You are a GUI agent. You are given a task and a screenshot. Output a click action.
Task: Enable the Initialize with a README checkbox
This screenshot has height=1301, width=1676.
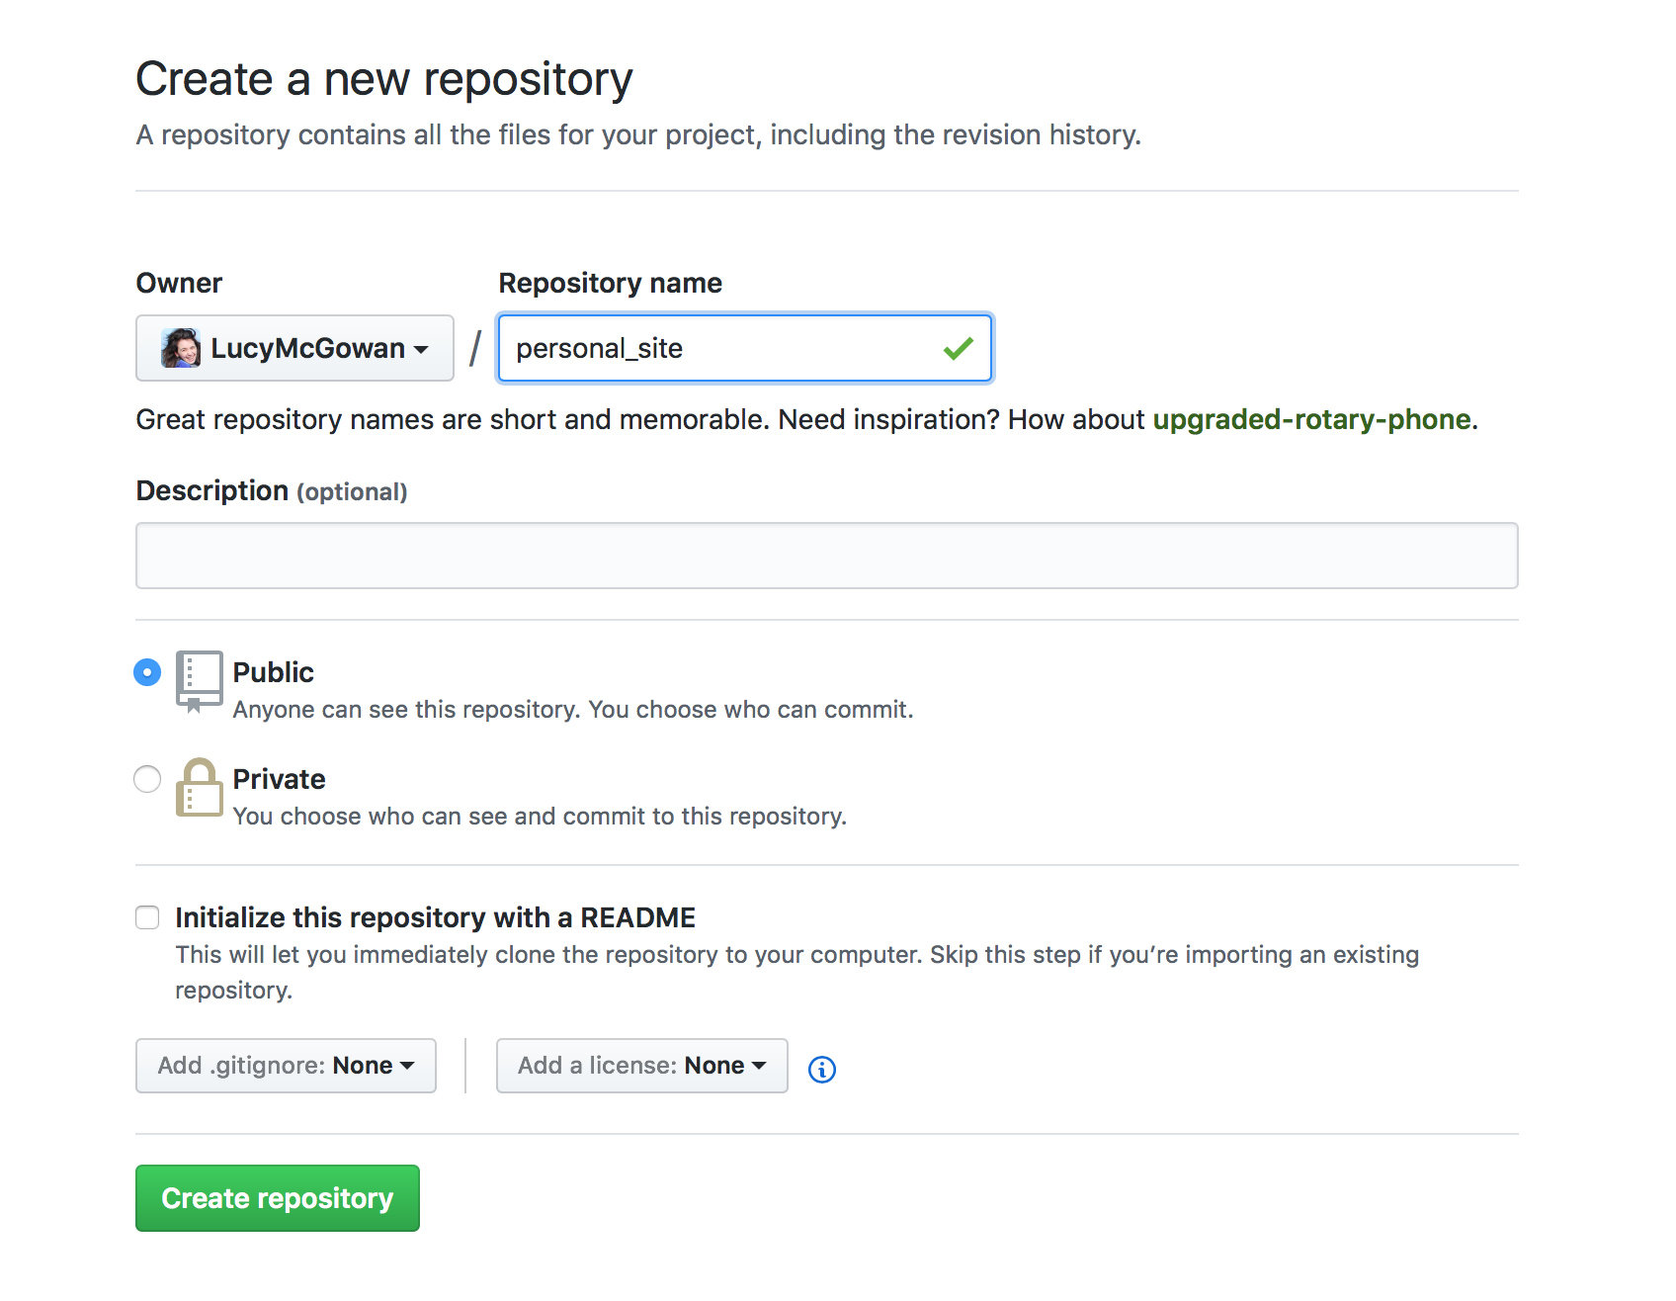147,917
